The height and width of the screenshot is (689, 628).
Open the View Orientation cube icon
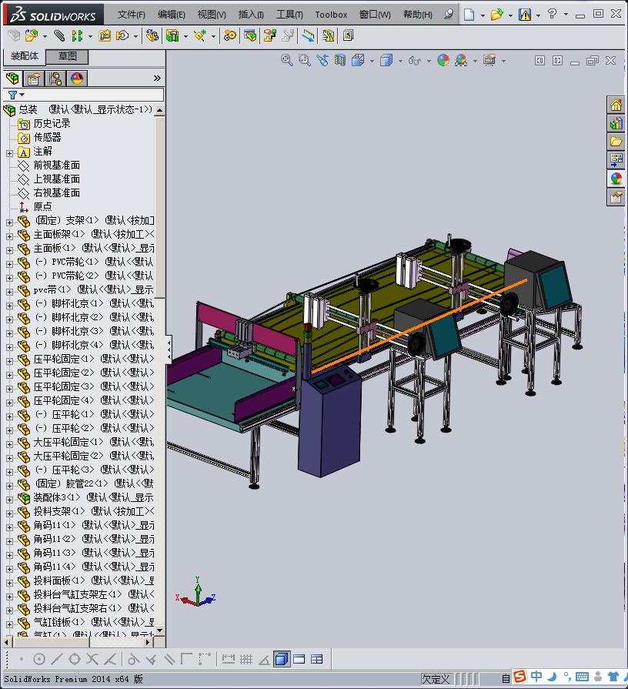pyautogui.click(x=358, y=60)
